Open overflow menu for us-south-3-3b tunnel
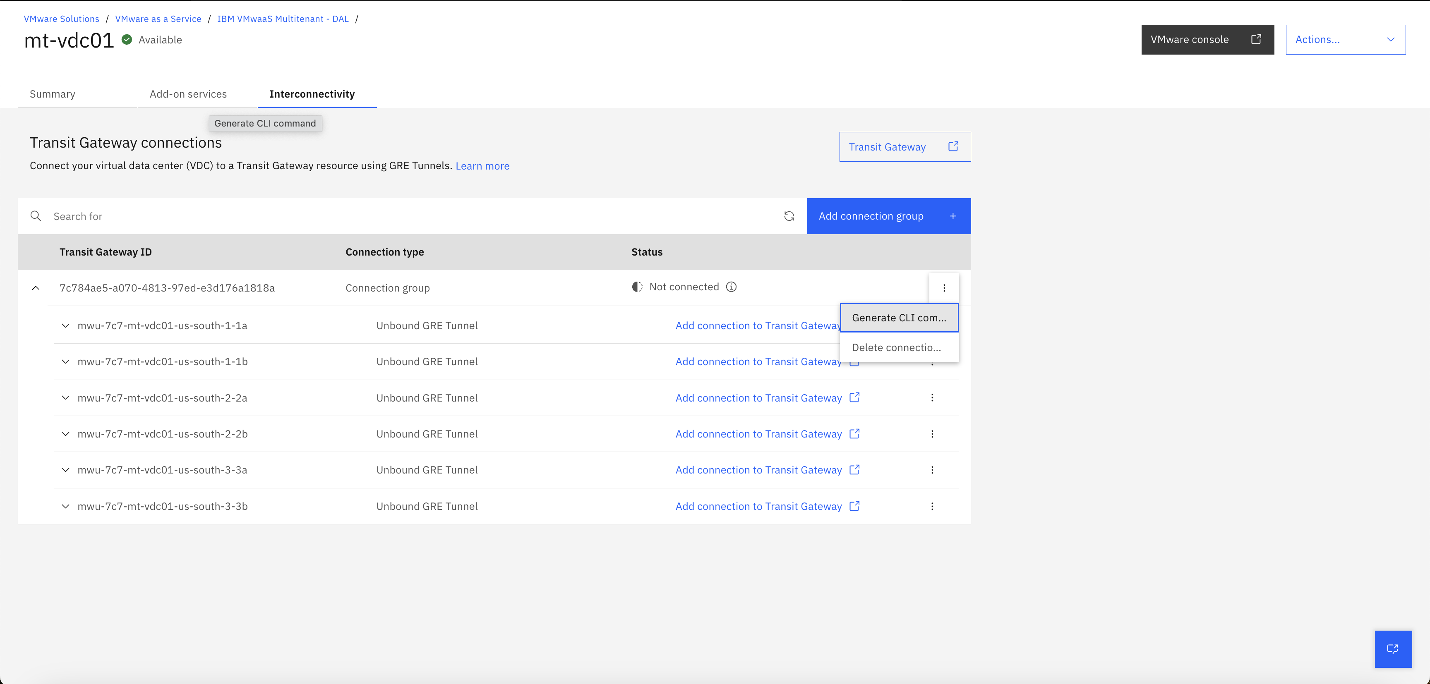 [x=932, y=507]
